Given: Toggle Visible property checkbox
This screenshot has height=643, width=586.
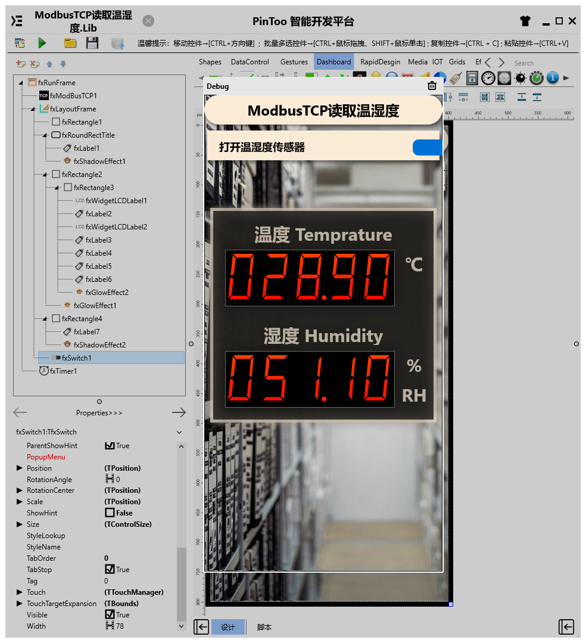Looking at the screenshot, I should coord(110,614).
